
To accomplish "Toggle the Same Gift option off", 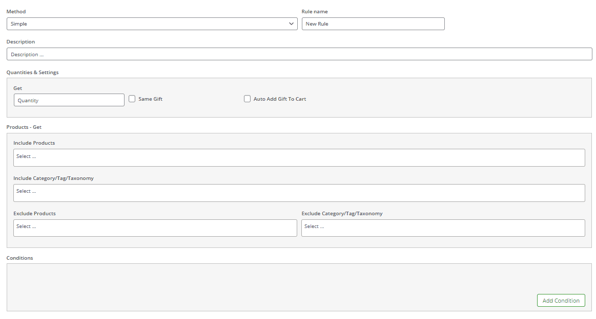I will pos(132,98).
